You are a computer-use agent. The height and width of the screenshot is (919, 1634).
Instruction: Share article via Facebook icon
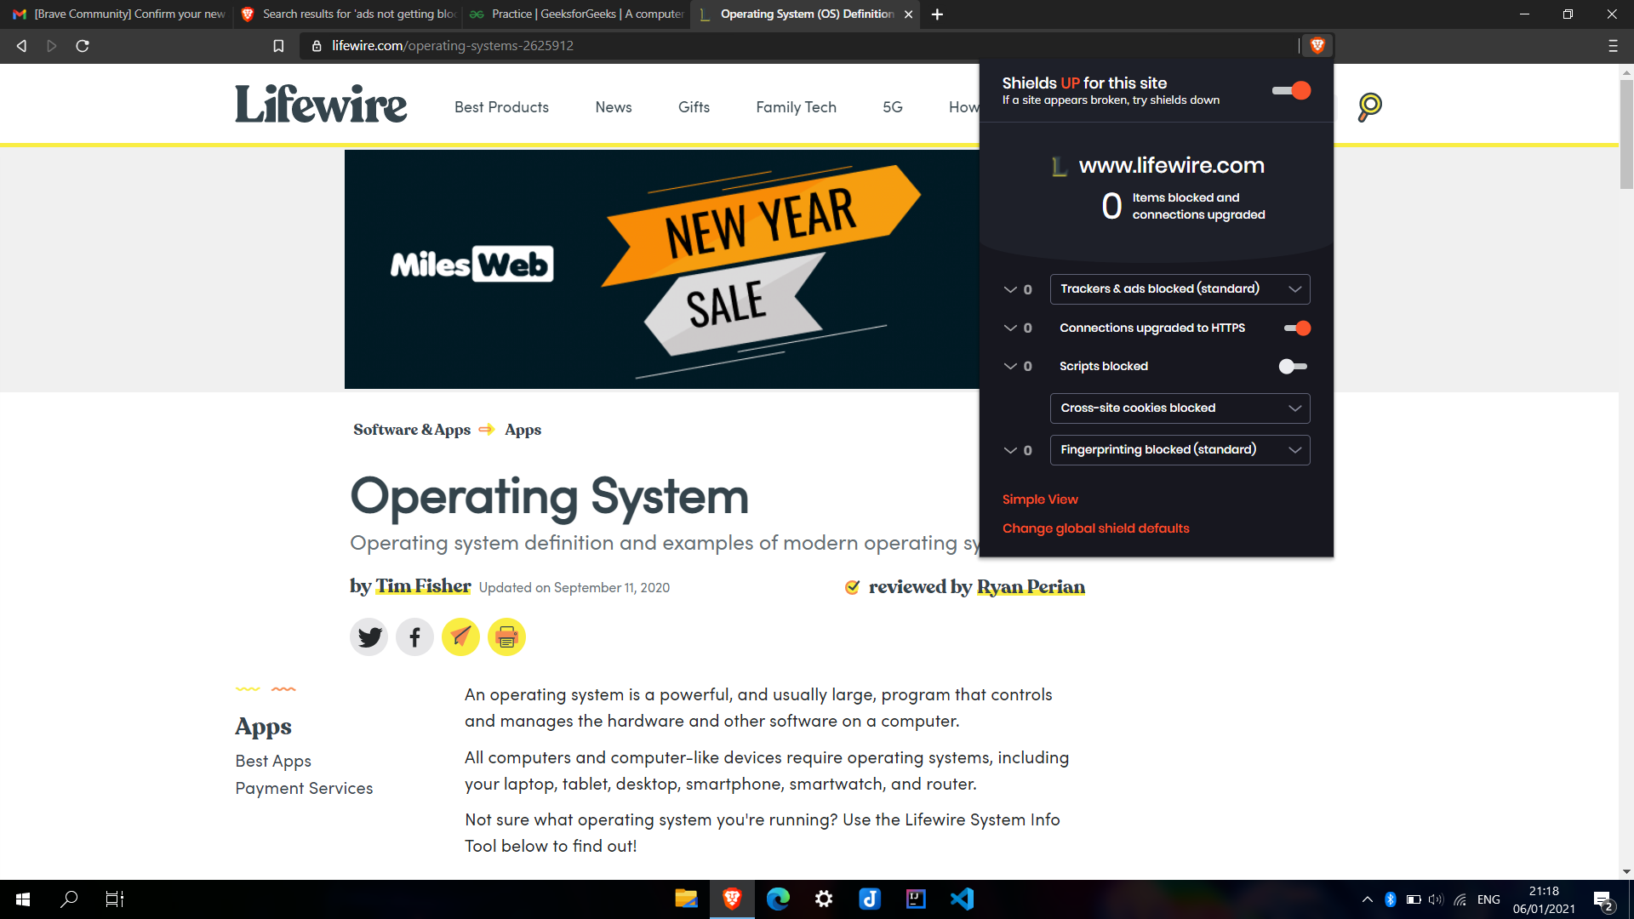(415, 636)
